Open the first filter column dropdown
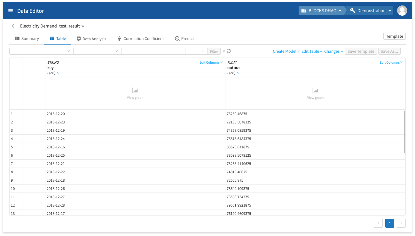 (41, 51)
